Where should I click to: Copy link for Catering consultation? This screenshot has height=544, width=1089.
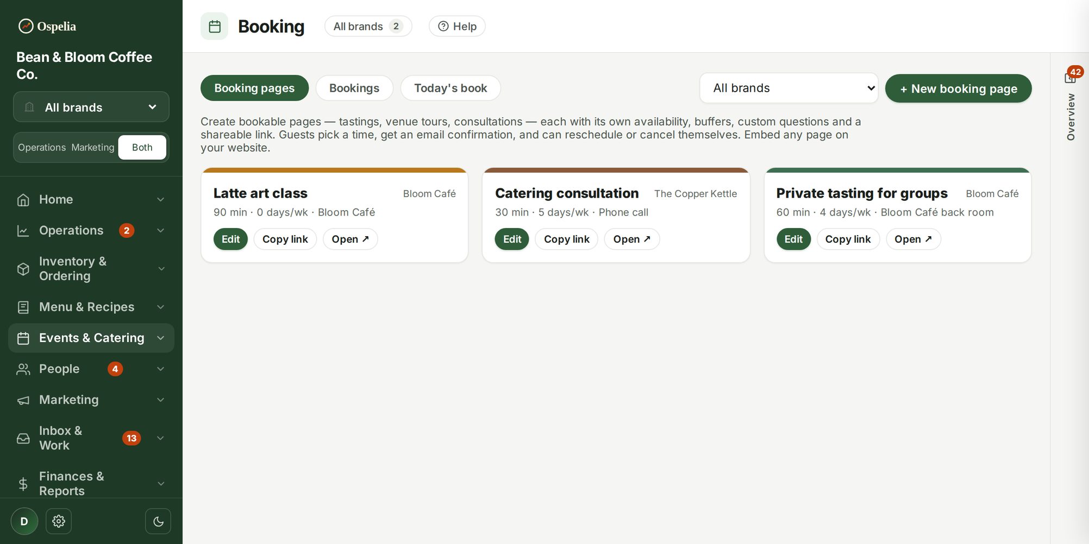coord(567,239)
